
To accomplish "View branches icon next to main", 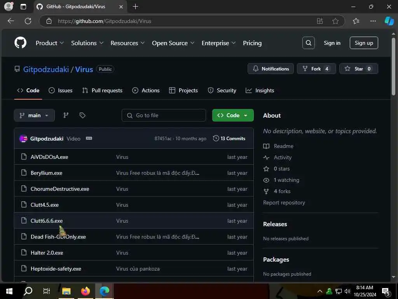I will pos(66,115).
